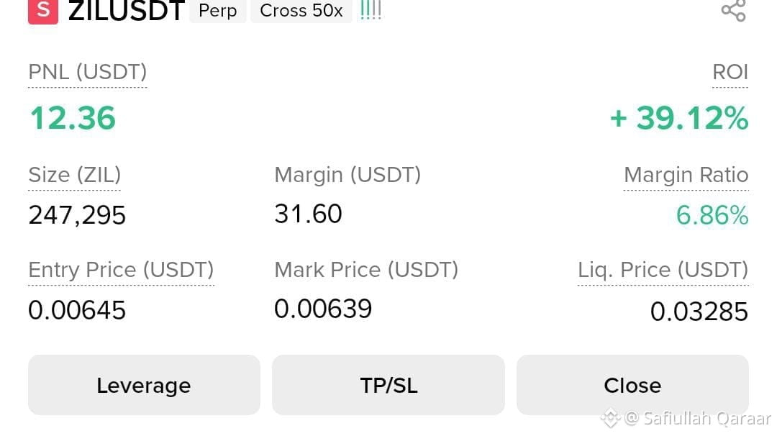Tap the red S short-position badge
The image size is (777, 436).
[43, 11]
